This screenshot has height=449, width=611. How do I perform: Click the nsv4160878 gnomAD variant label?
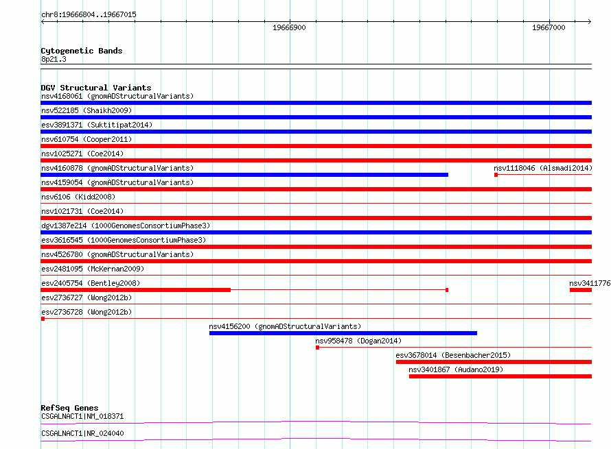(117, 168)
